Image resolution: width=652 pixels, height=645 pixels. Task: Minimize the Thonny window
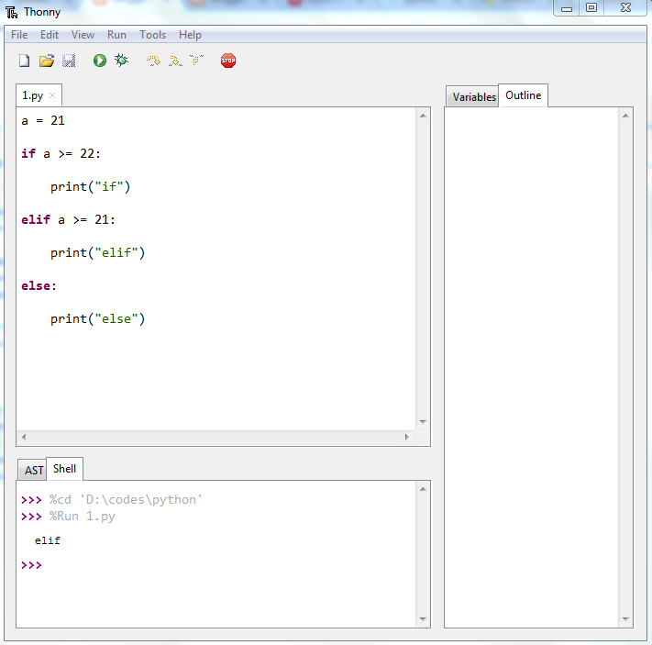[x=567, y=8]
